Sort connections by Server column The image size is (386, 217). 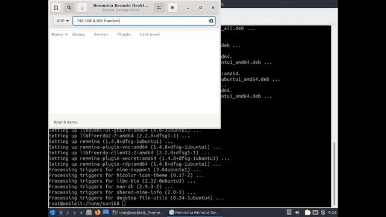pos(101,34)
